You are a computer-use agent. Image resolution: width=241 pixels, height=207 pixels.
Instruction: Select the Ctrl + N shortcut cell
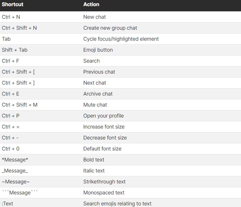click(11, 17)
